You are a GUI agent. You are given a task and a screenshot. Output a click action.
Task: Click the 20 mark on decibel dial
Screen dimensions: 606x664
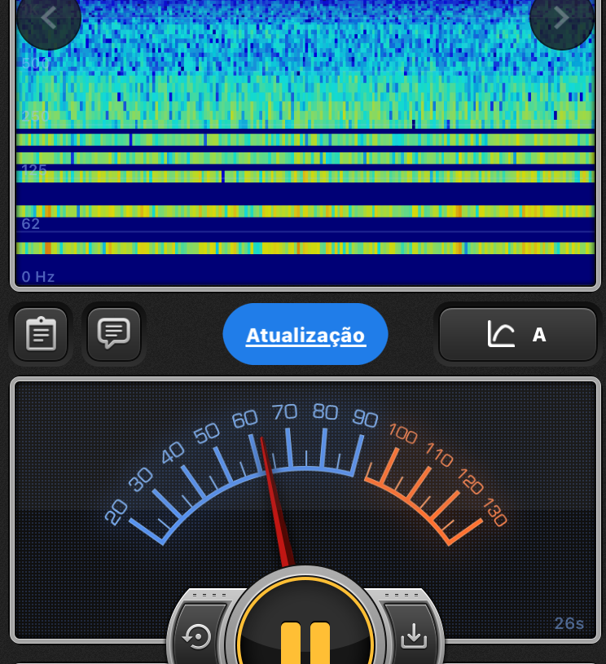(116, 512)
